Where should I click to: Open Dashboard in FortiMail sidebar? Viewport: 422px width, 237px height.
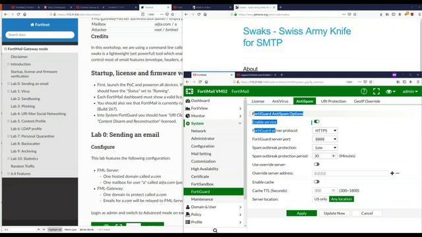(x=200, y=101)
